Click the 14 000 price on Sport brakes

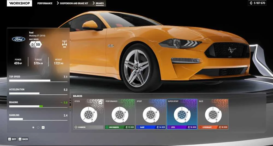[161, 127]
